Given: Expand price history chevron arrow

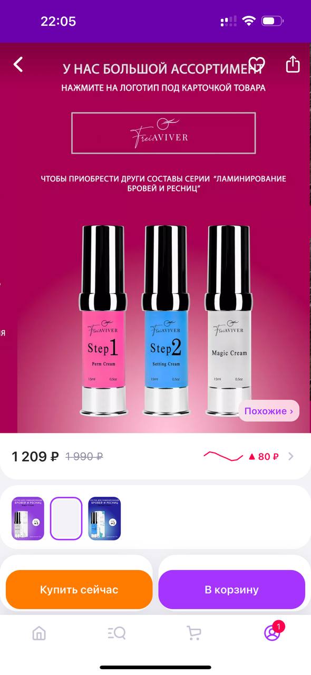Looking at the screenshot, I should pos(291,456).
